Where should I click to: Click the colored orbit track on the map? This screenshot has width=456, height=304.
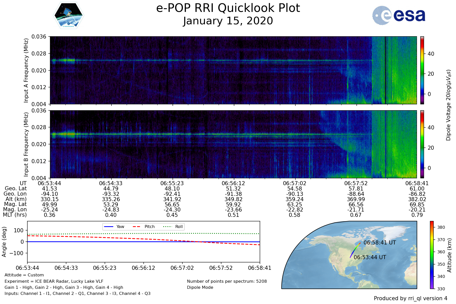coord(355,250)
